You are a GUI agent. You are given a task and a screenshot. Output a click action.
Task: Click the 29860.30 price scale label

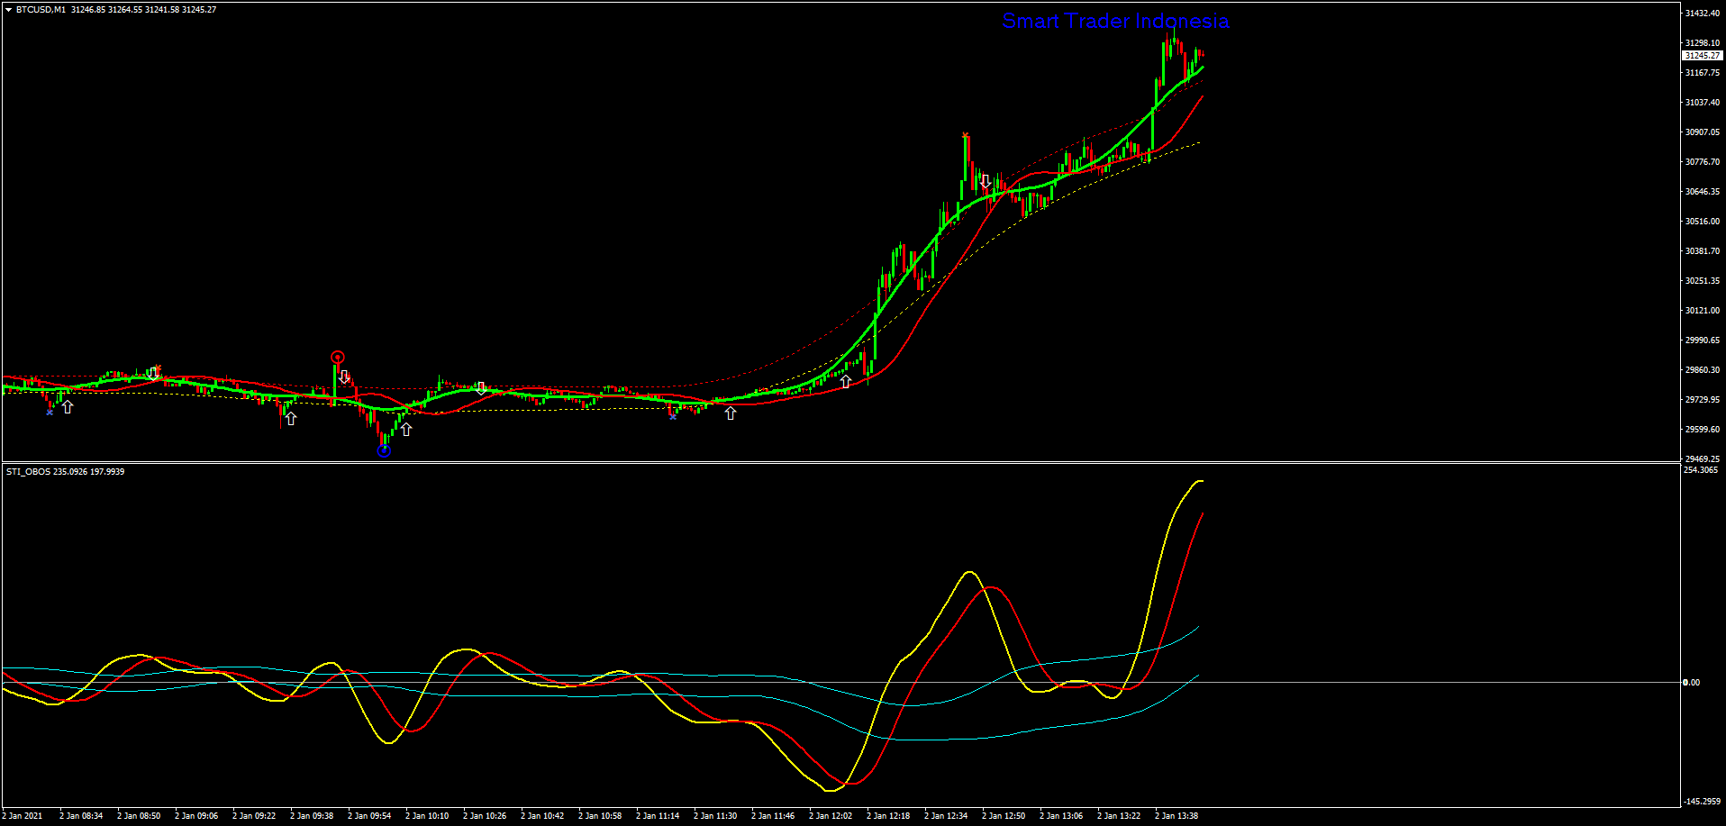[1703, 370]
